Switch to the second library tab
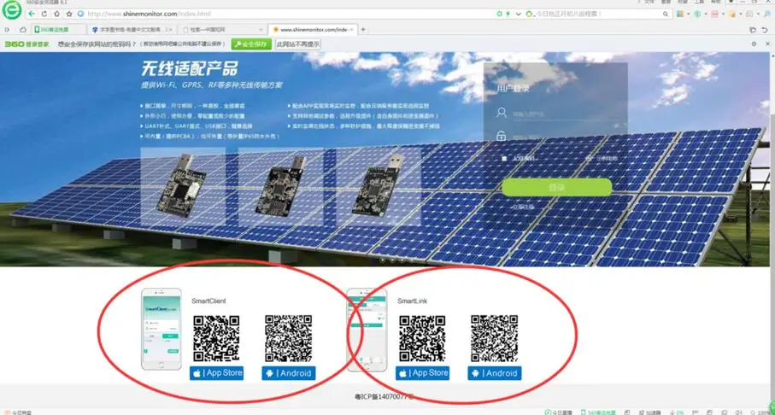 click(132, 30)
